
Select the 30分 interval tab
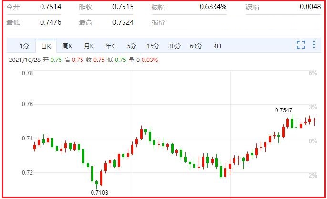[x=174, y=46]
